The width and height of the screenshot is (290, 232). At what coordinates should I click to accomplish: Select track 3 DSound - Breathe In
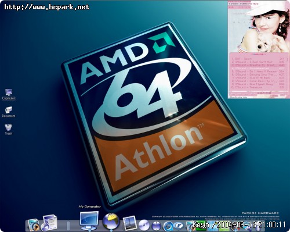click(x=258, y=65)
